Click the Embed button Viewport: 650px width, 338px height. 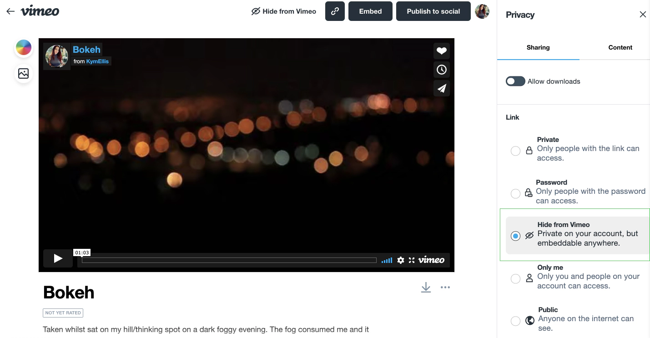click(370, 11)
